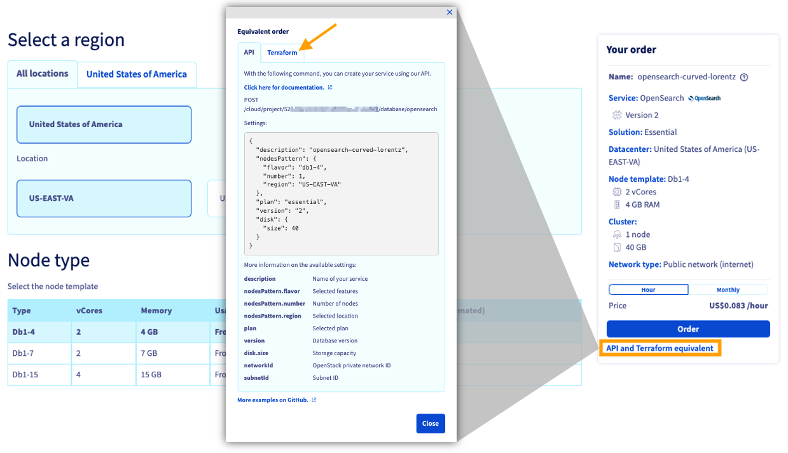This screenshot has height=453, width=788.
Task: Click the X to dismiss the Equivalent order dialog
Action: [x=450, y=12]
